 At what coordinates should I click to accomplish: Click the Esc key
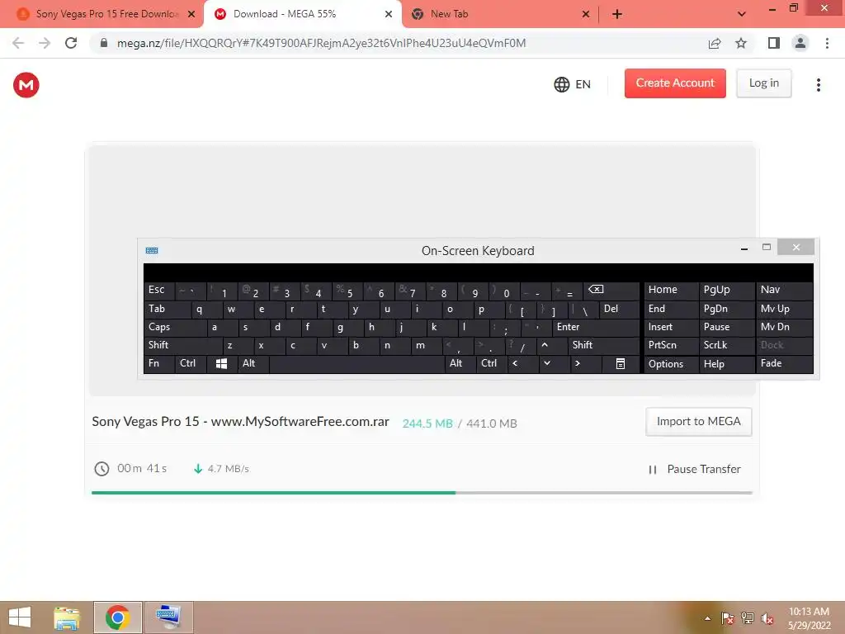[159, 291]
